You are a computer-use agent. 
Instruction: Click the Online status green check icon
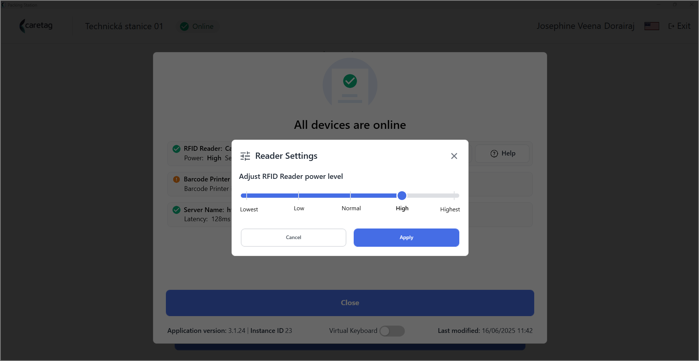(185, 27)
